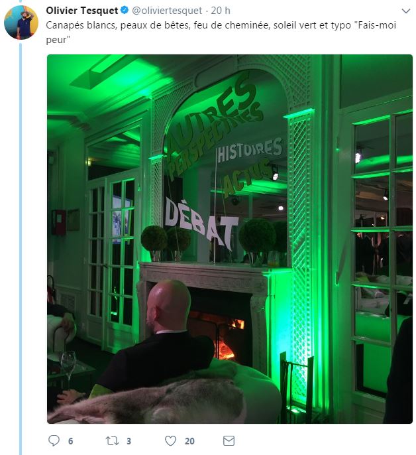Open the 20 h timestamp link
The width and height of the screenshot is (416, 455).
pos(221,11)
